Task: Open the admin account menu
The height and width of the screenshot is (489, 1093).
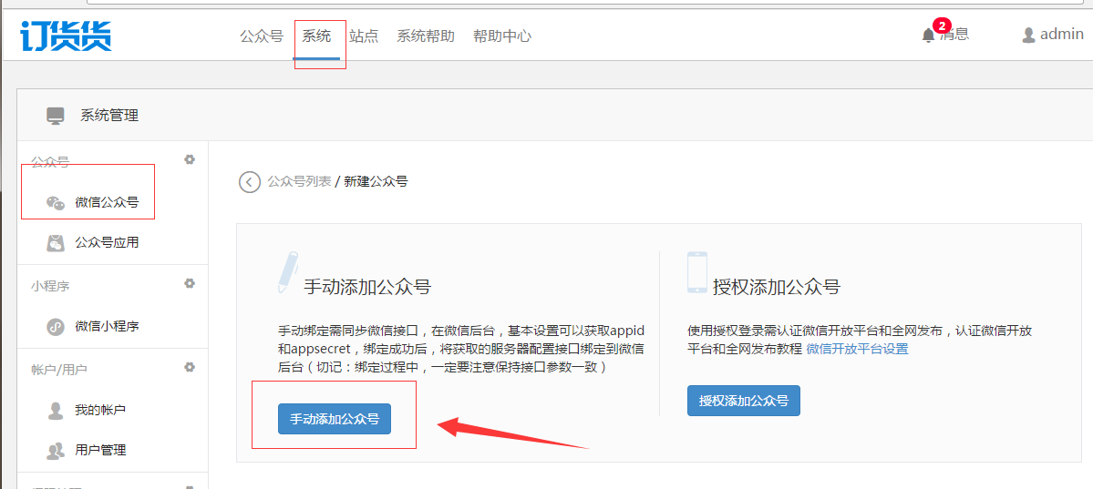Action: click(x=1062, y=34)
